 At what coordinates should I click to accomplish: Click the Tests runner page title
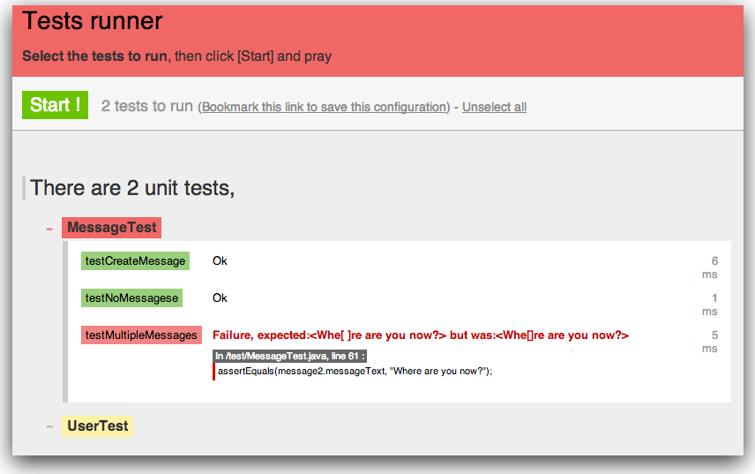[x=92, y=21]
